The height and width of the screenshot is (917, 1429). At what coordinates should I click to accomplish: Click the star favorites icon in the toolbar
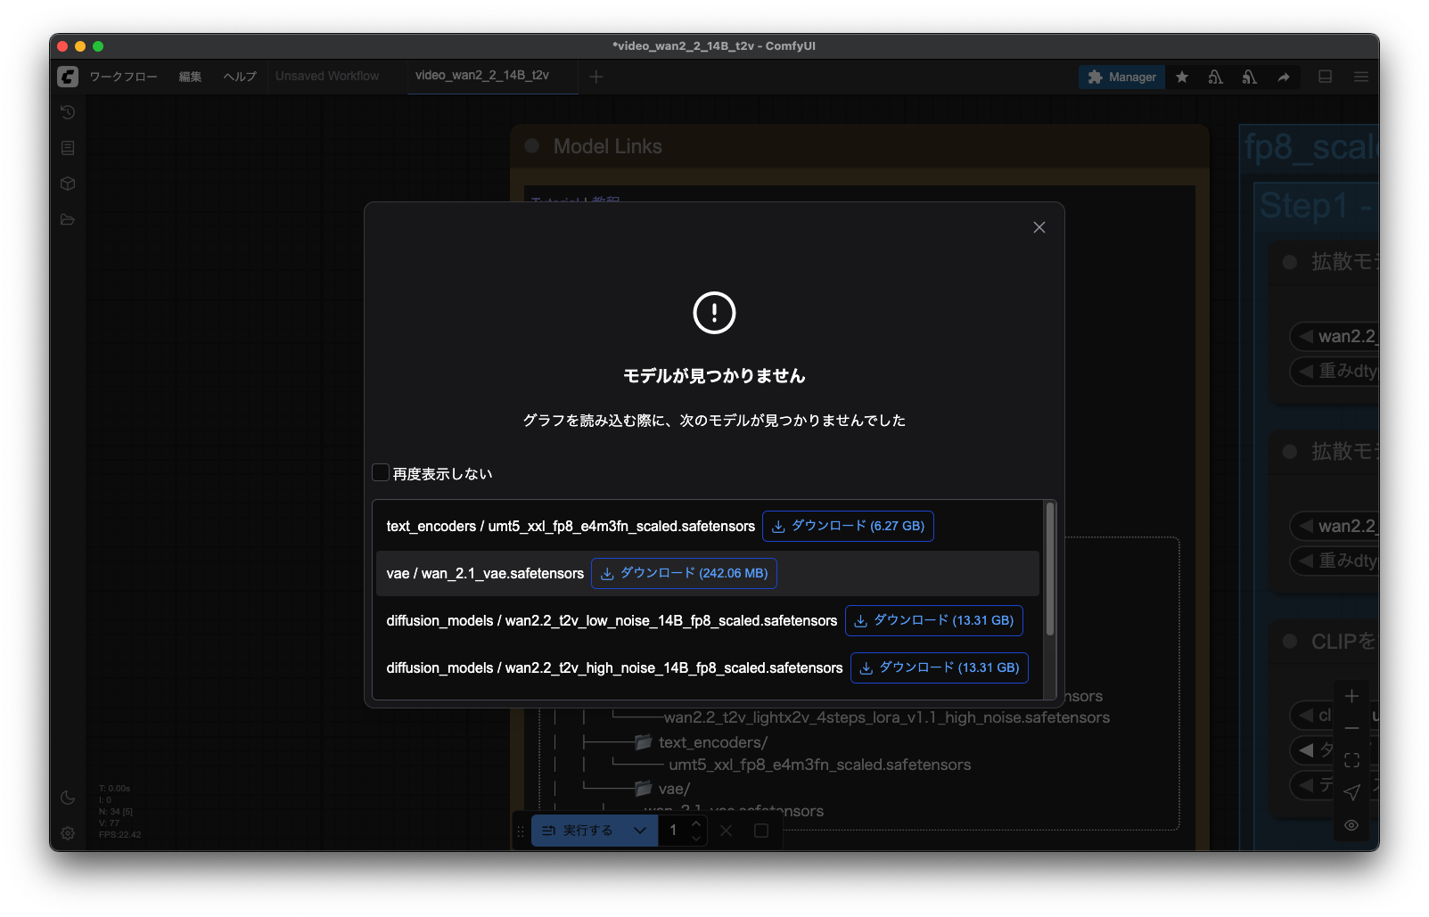click(x=1181, y=77)
